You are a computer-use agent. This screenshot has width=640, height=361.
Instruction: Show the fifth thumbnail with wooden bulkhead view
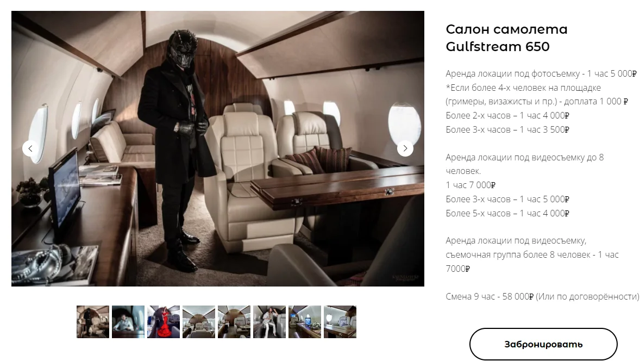tap(234, 322)
